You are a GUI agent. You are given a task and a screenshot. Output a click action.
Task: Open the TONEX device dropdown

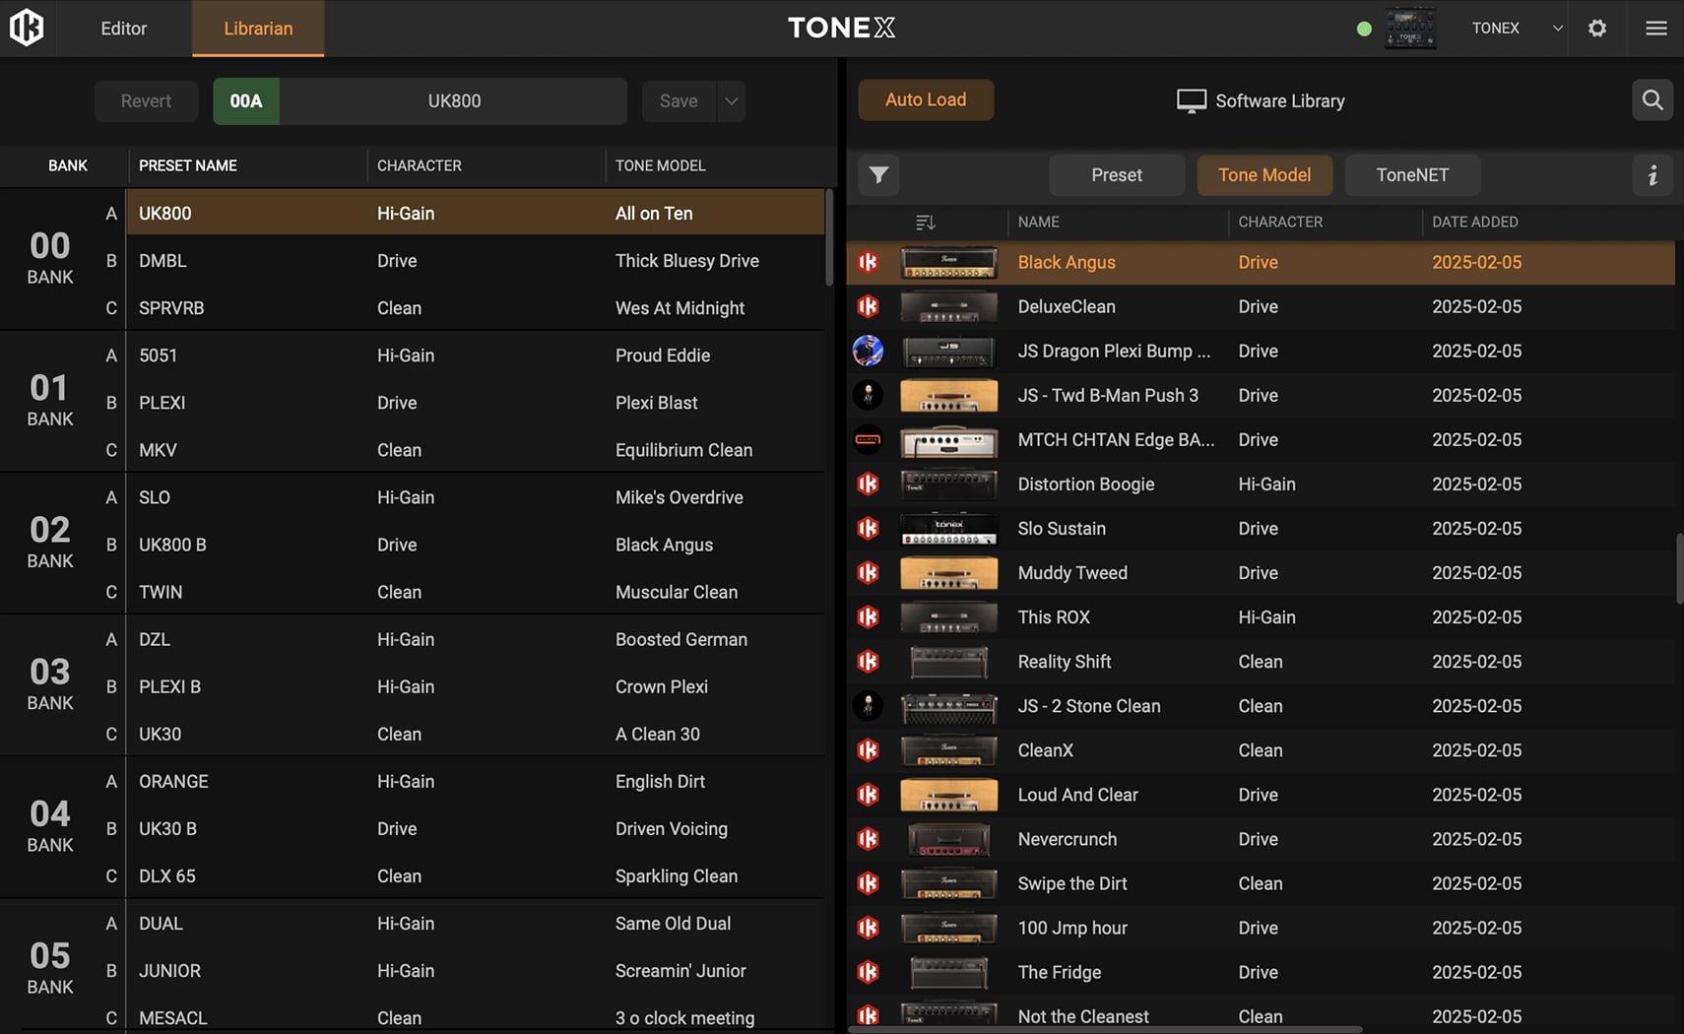[x=1557, y=28]
